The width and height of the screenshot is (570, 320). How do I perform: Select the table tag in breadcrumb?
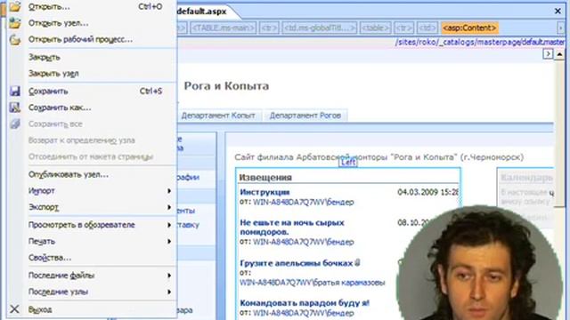[376, 28]
